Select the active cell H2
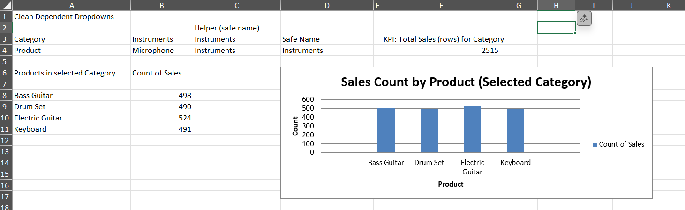The image size is (685, 210). [556, 28]
